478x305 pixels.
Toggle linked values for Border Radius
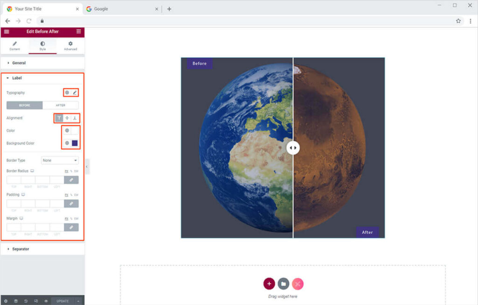click(71, 180)
